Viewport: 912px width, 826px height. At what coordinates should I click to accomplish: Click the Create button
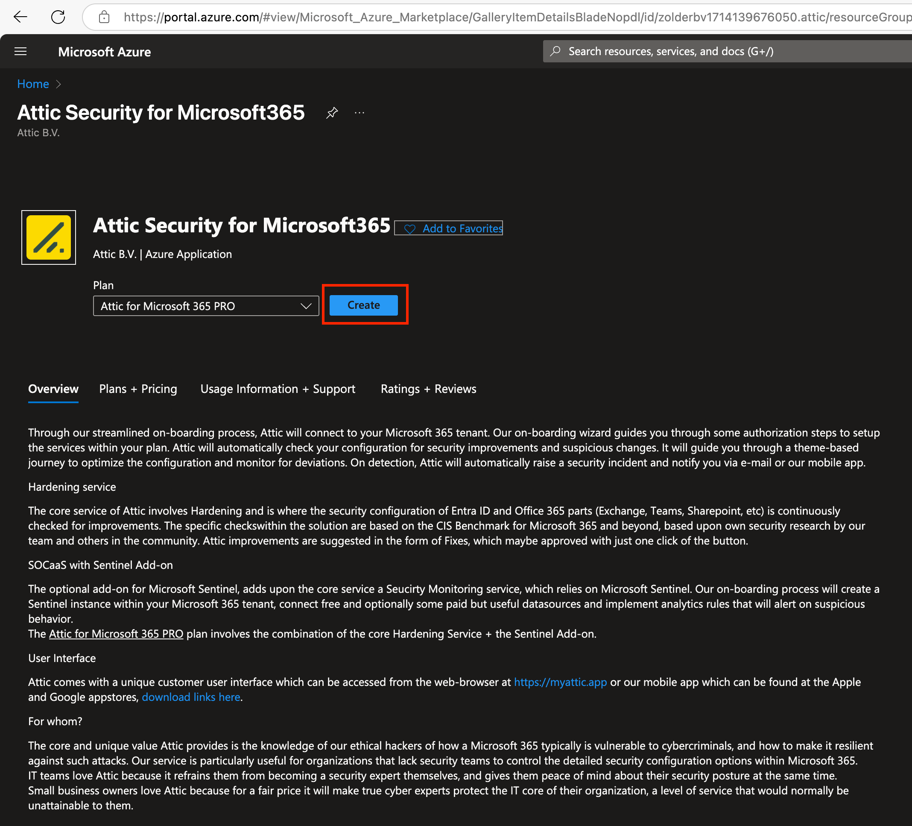coord(364,305)
